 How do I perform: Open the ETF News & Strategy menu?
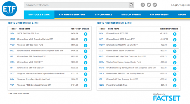[72, 14]
